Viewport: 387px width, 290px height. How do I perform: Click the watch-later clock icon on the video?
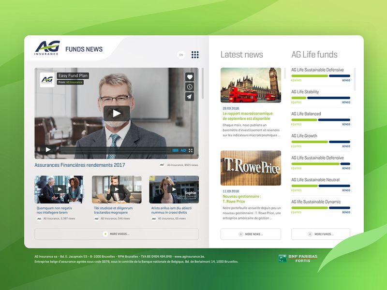click(190, 86)
